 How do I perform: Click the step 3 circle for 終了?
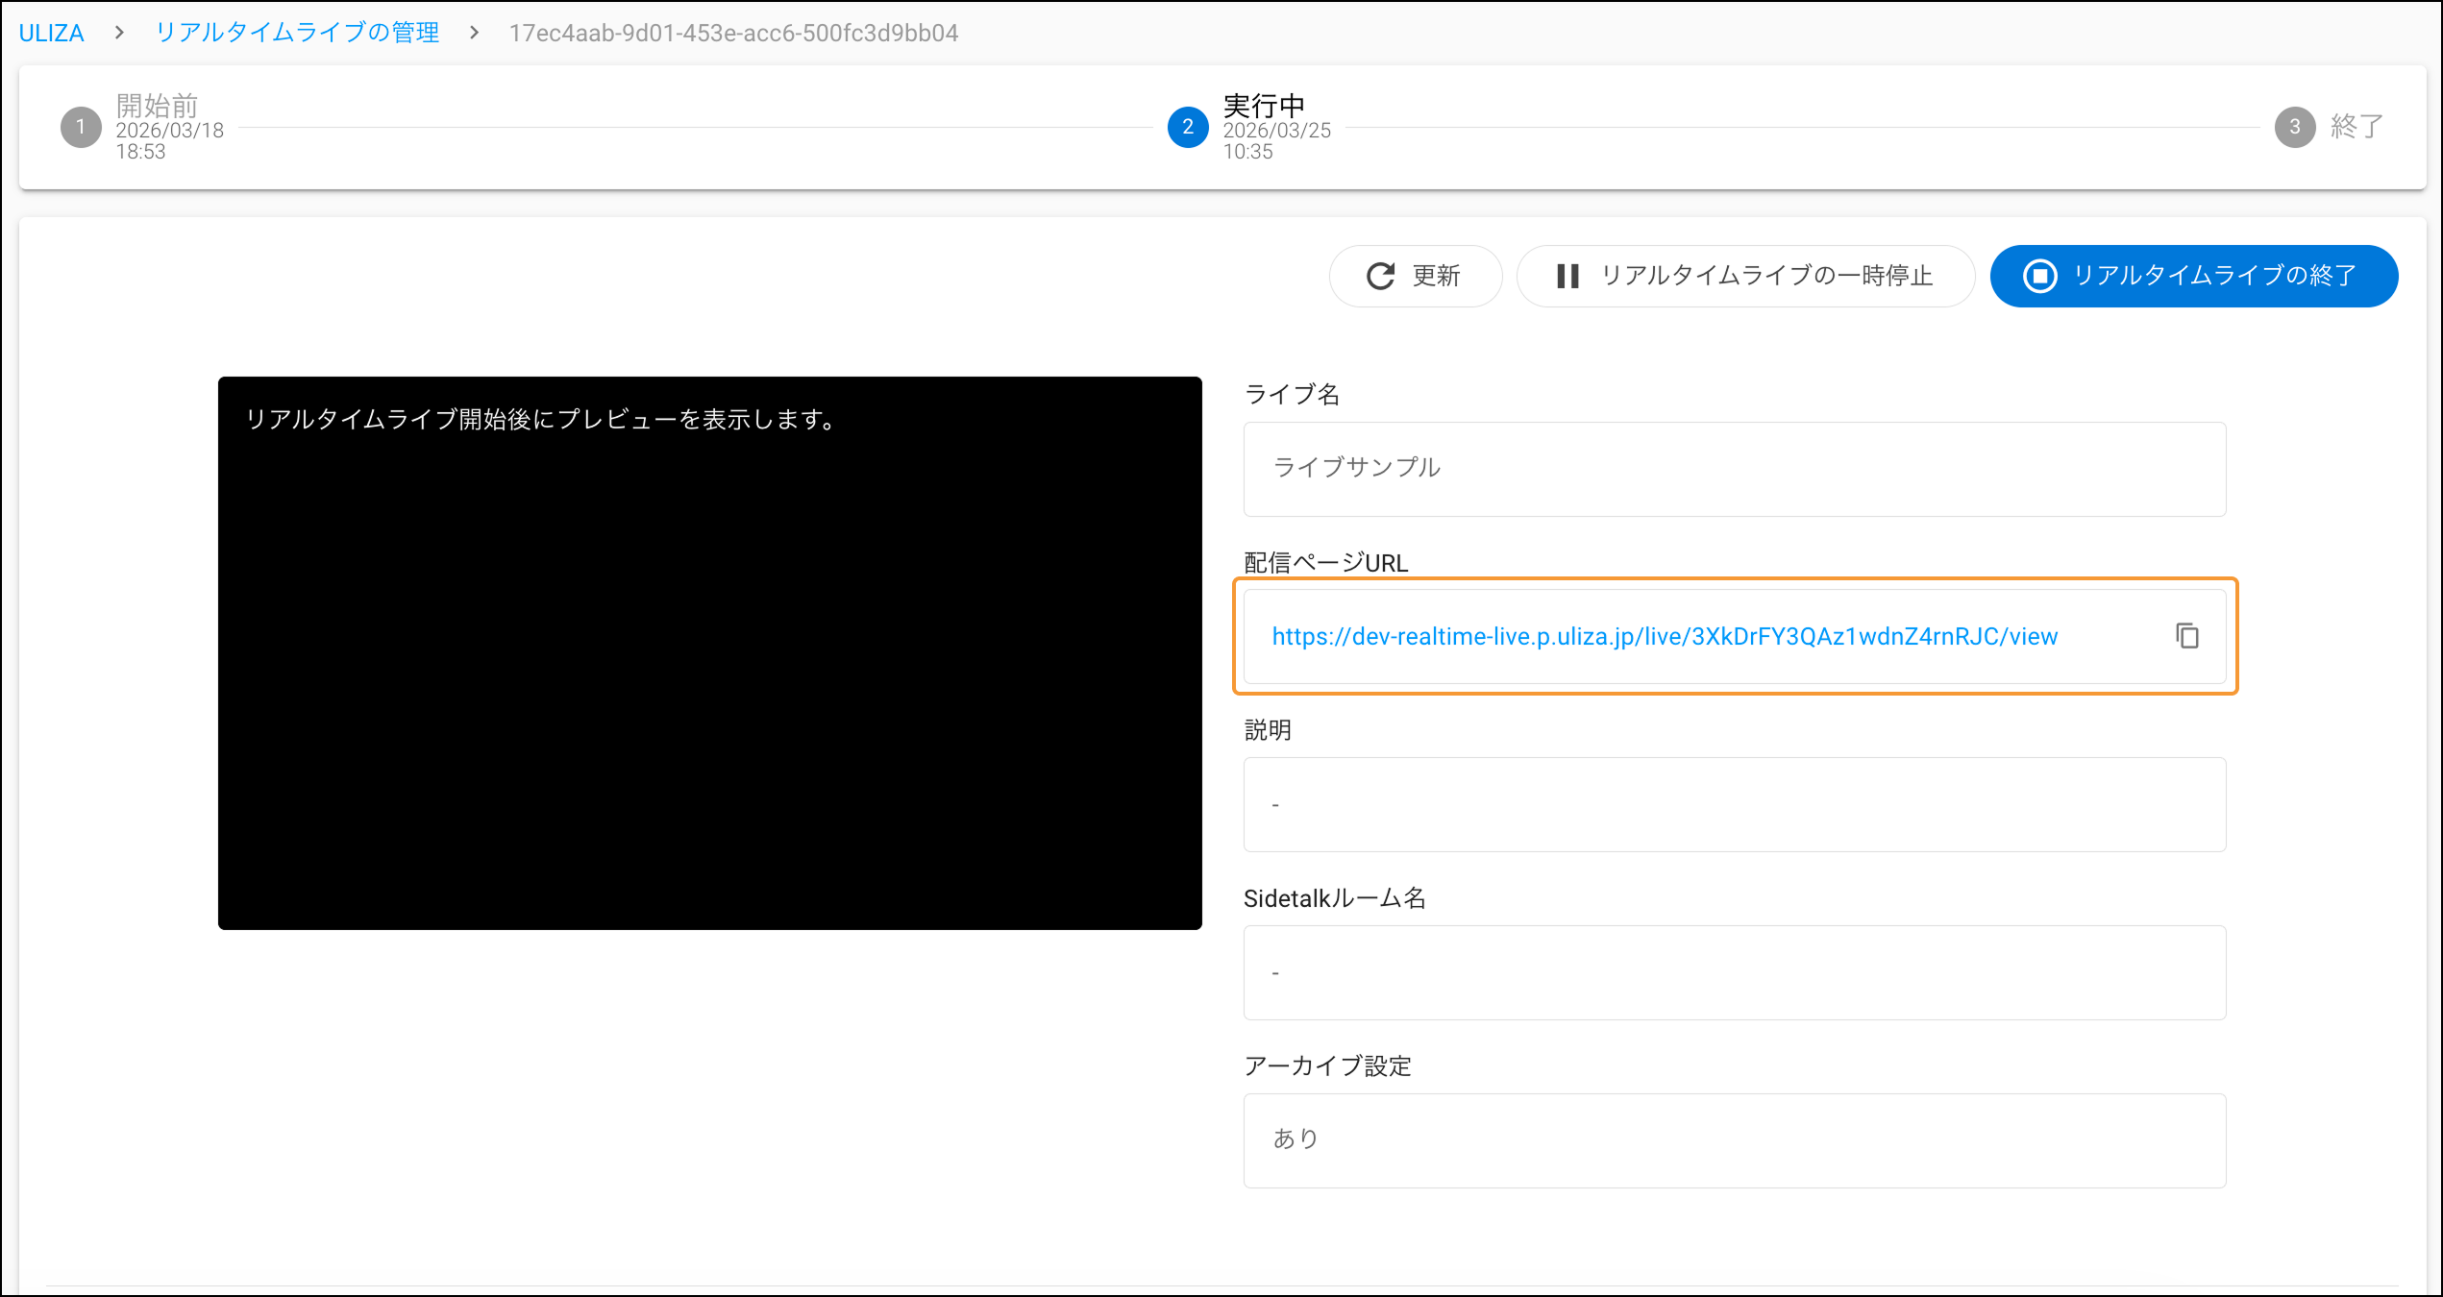2295,127
